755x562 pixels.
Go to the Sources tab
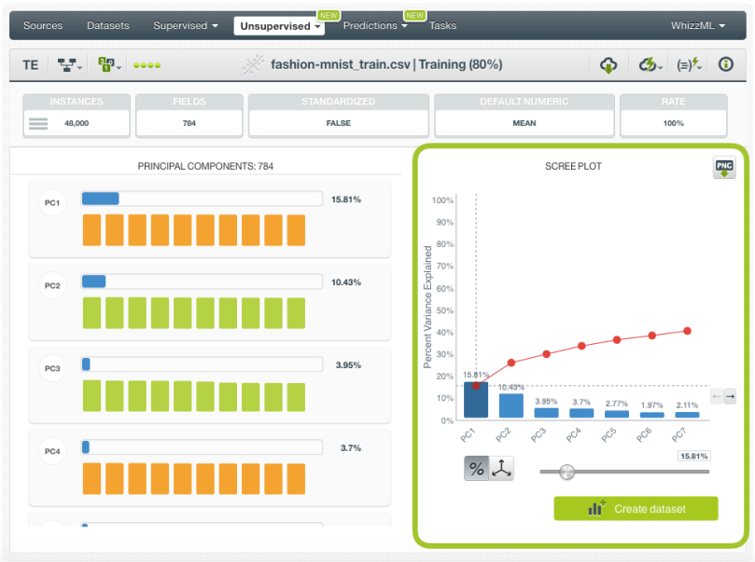42,25
